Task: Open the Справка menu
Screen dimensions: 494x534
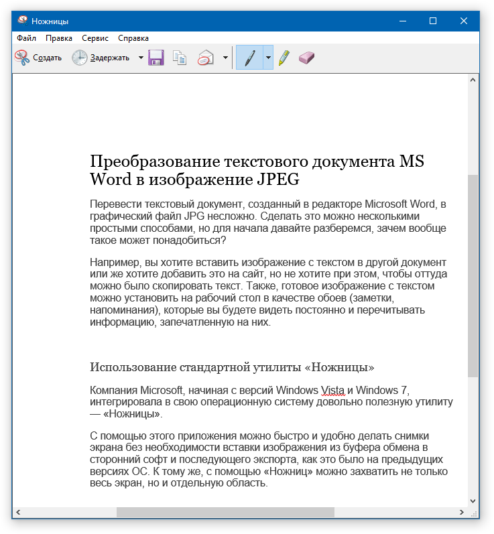Action: pyautogui.click(x=133, y=38)
